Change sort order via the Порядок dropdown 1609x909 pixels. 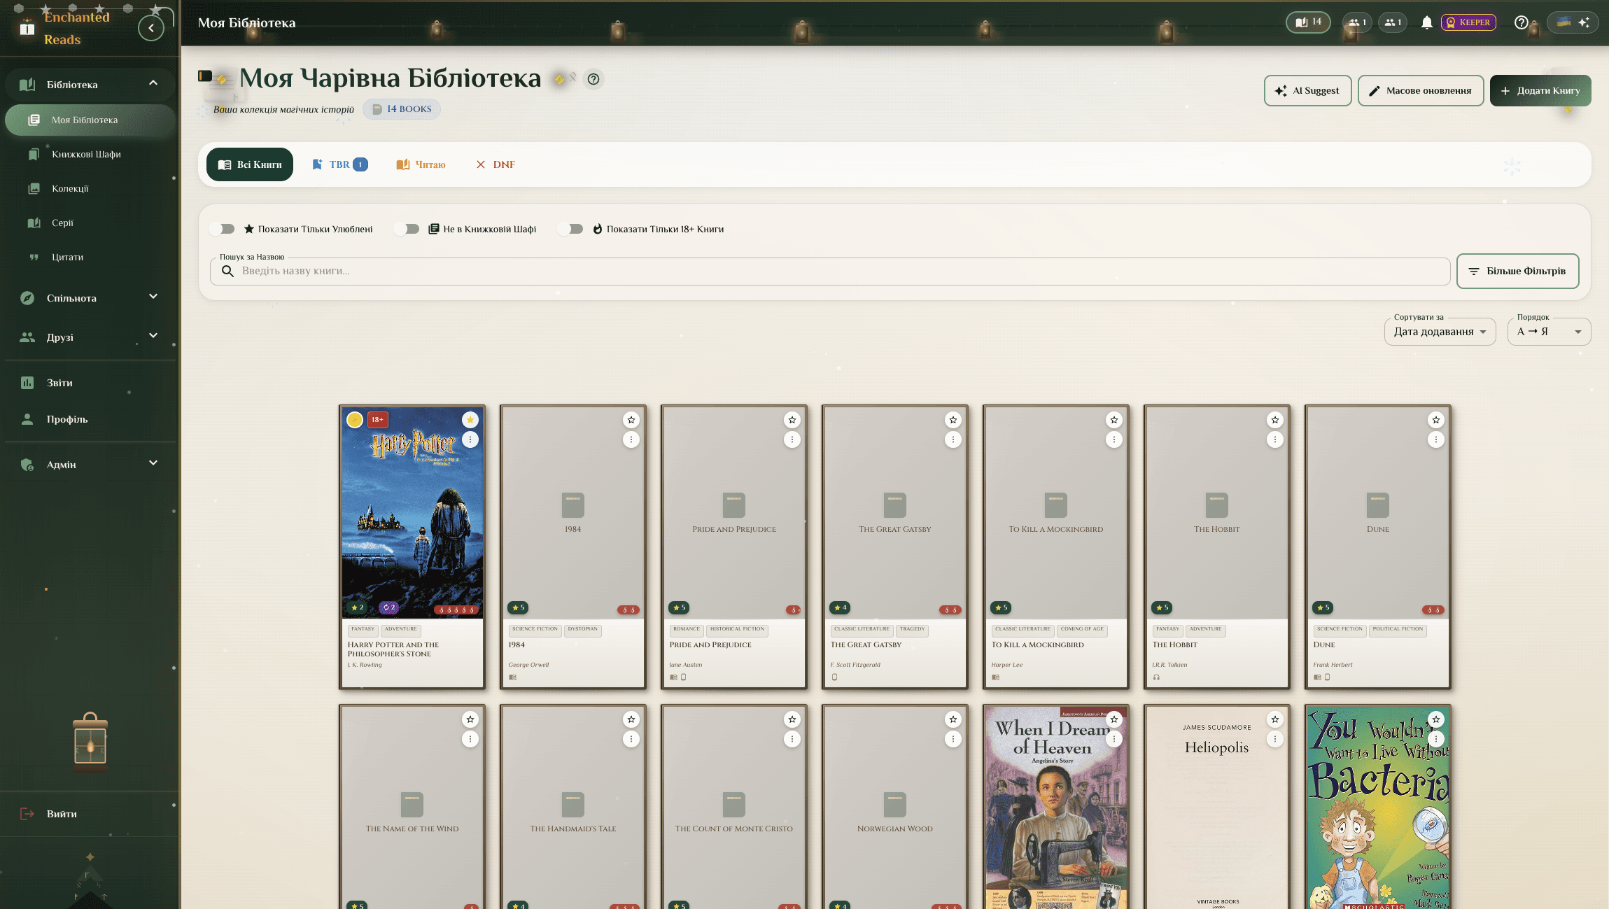1548,331
